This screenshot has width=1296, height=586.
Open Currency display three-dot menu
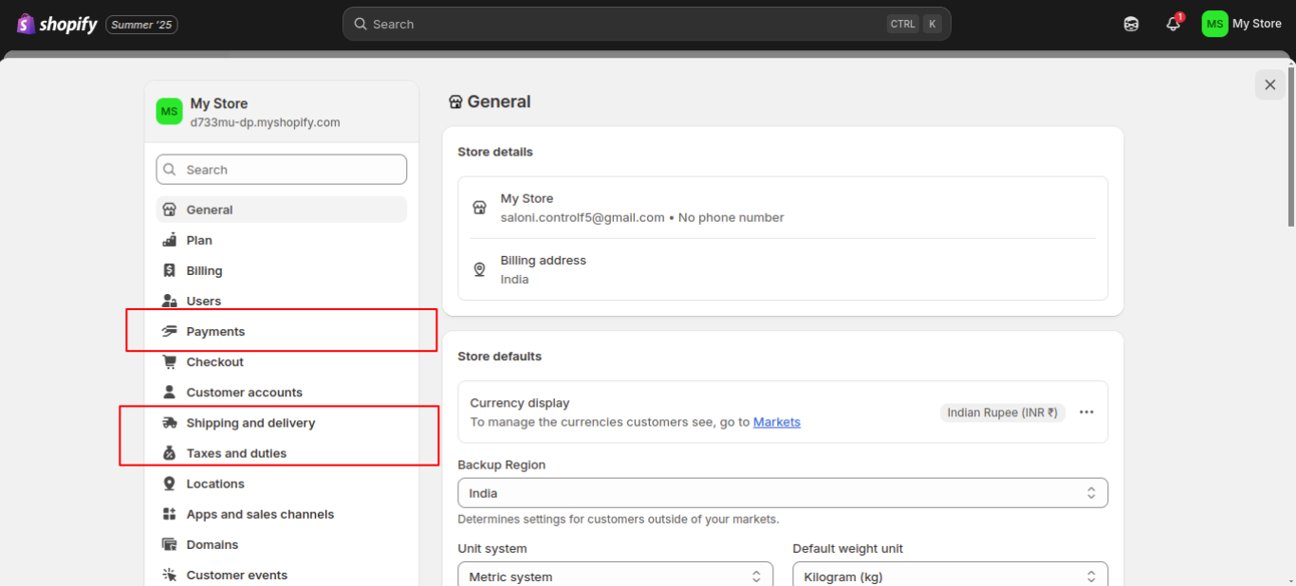(1086, 412)
